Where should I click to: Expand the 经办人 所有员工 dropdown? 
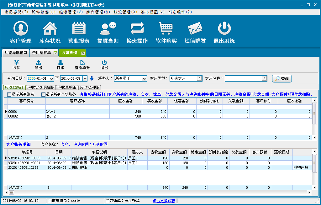(144, 78)
